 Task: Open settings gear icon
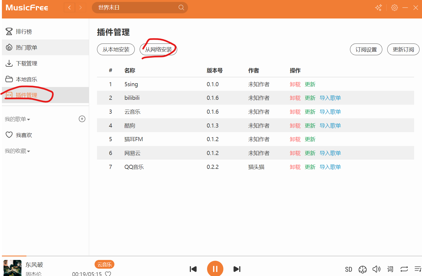click(x=395, y=8)
